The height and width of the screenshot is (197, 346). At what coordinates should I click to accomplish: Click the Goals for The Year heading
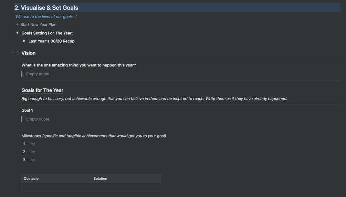(x=42, y=90)
